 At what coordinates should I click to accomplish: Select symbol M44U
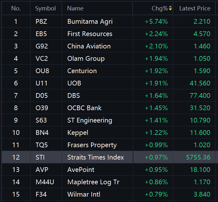[x=45, y=182]
